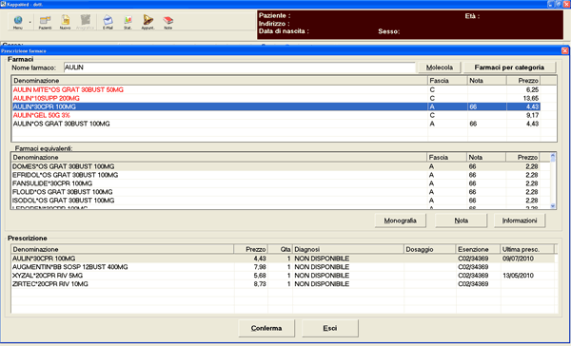Open the Pazienti toolbar icon
Viewport: 571px width, 346px height.
[45, 22]
